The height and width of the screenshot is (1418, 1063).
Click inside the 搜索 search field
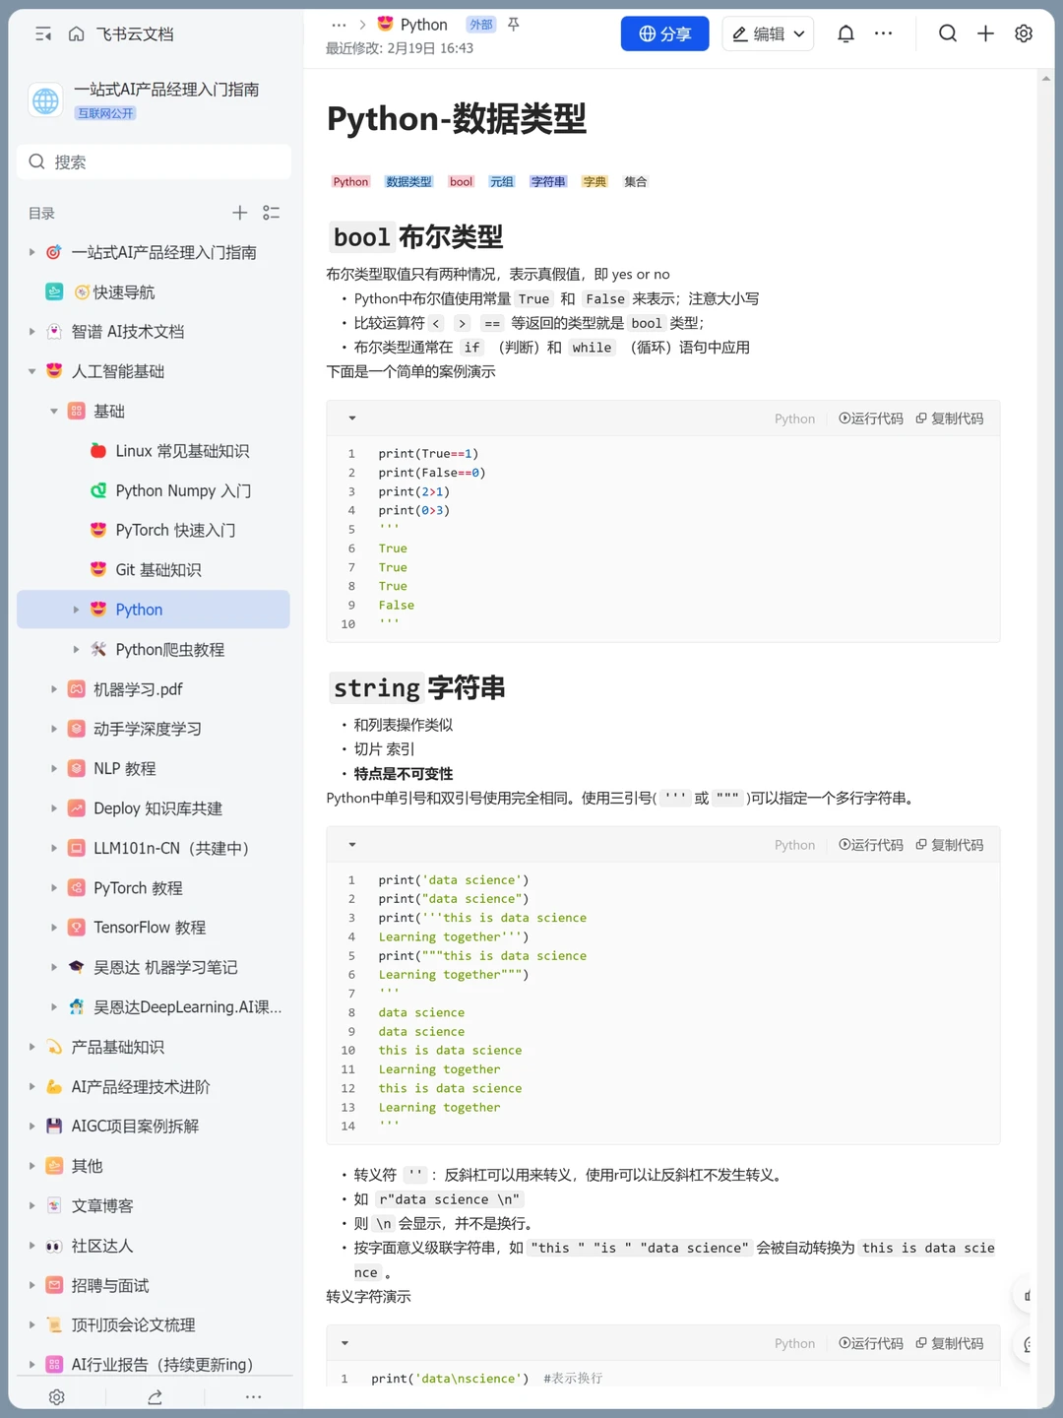tap(153, 161)
